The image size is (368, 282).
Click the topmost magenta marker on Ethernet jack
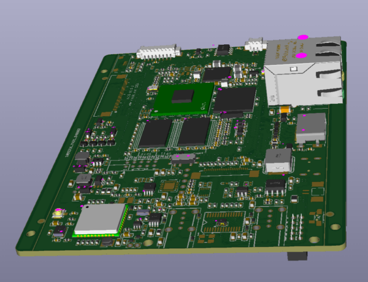pos(302,37)
